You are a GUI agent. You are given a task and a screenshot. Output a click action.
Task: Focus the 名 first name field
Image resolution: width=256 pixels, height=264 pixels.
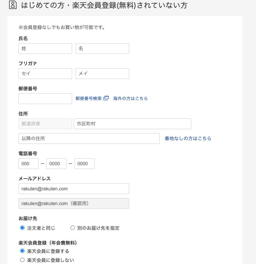(x=102, y=49)
